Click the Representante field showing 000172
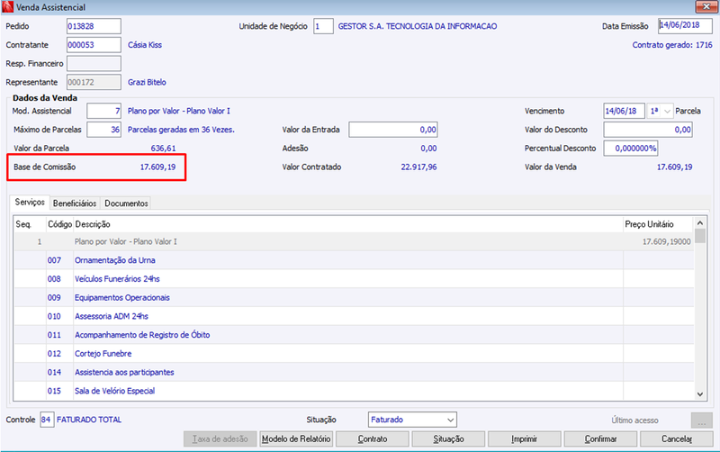The height and width of the screenshot is (452, 720). pos(94,82)
